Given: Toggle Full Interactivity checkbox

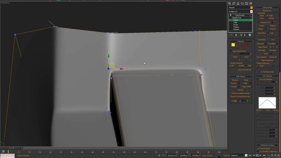Looking at the screenshot, I should pos(261,72).
